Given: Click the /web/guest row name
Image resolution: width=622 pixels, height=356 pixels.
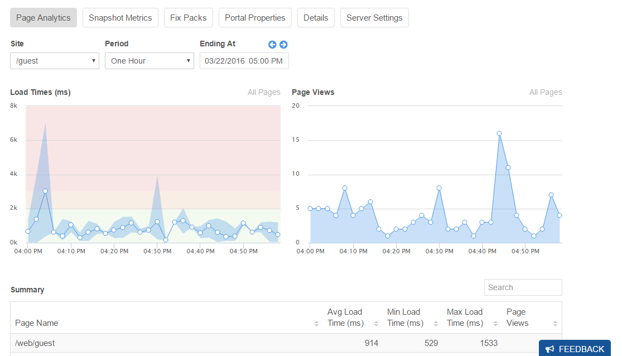Looking at the screenshot, I should pyautogui.click(x=35, y=343).
